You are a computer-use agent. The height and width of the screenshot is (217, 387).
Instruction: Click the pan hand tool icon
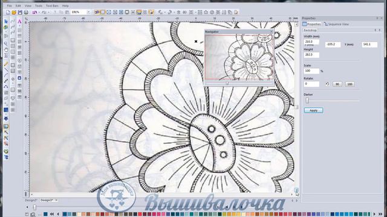pos(6,50)
